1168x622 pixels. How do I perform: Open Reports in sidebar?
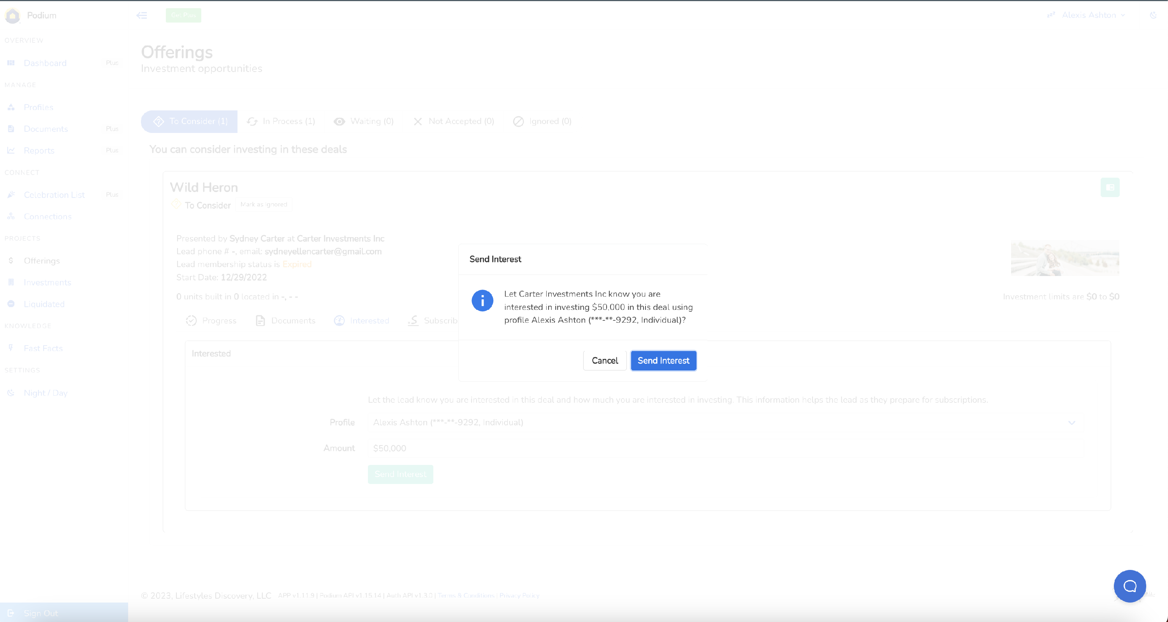click(39, 151)
